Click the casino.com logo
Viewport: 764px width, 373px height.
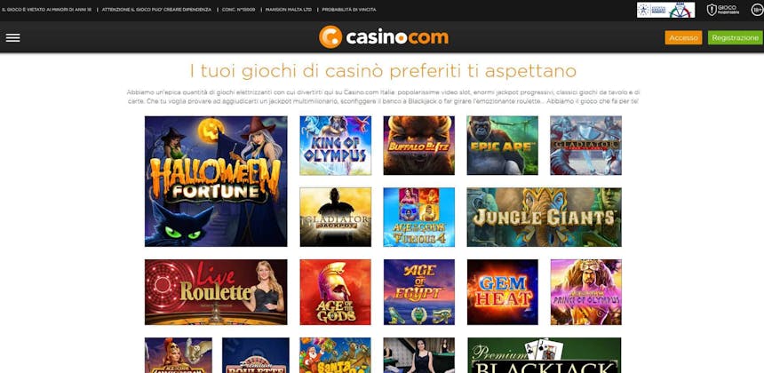[x=384, y=37]
